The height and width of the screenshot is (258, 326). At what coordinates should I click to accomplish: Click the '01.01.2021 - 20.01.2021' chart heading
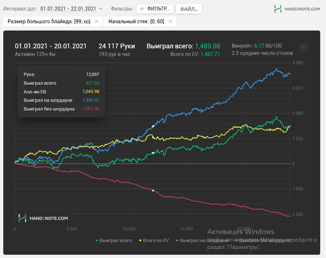tap(50, 46)
